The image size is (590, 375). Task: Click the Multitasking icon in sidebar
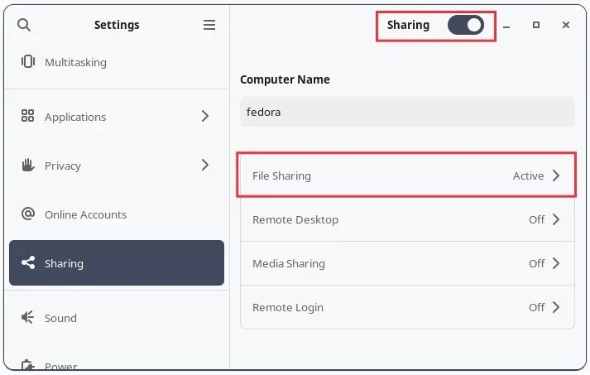point(28,62)
